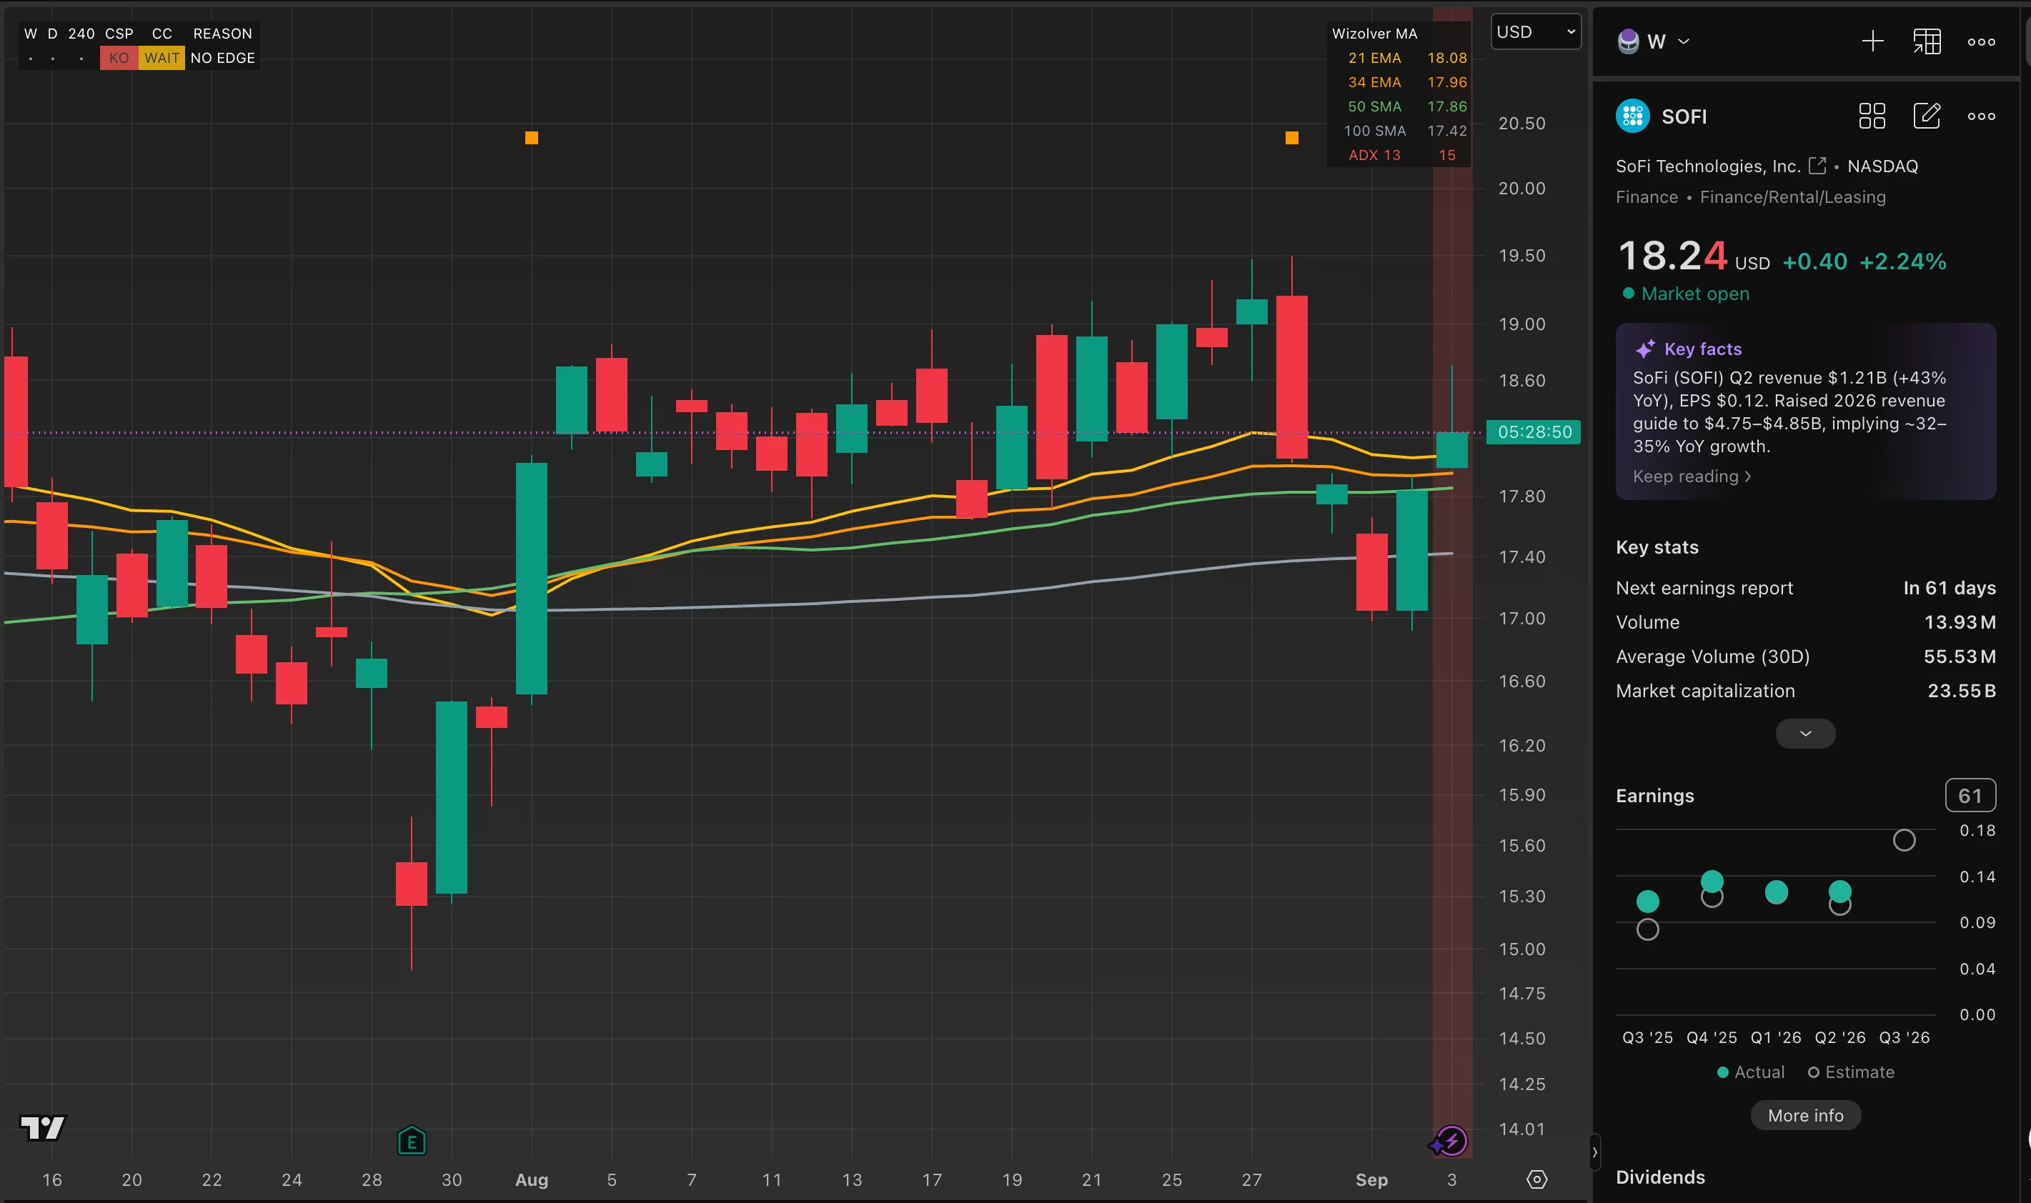The image size is (2031, 1203).
Task: Click the Dividends section heading
Action: 1659,1177
